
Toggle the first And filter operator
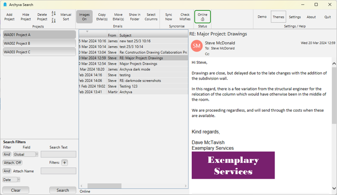coord(7,154)
